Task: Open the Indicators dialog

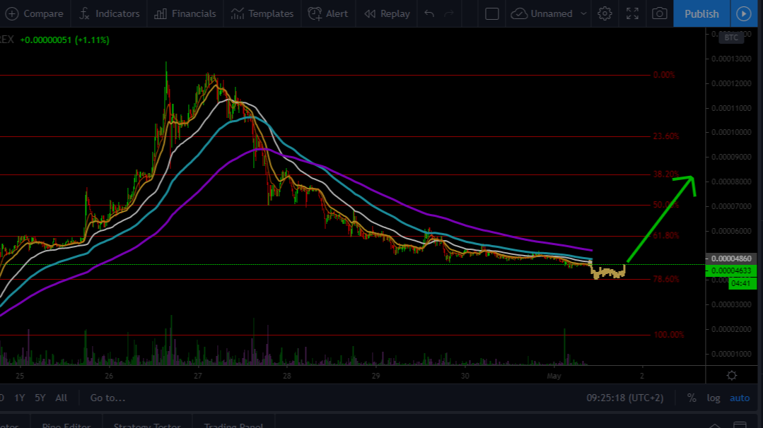Action: point(110,13)
